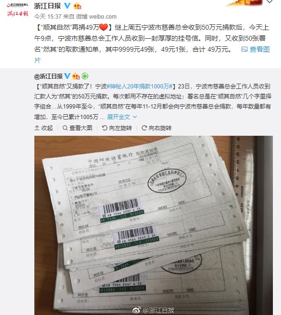The image size is (281, 315).
Task: Click the gold membership crown badge at top
Action: (x=77, y=6)
